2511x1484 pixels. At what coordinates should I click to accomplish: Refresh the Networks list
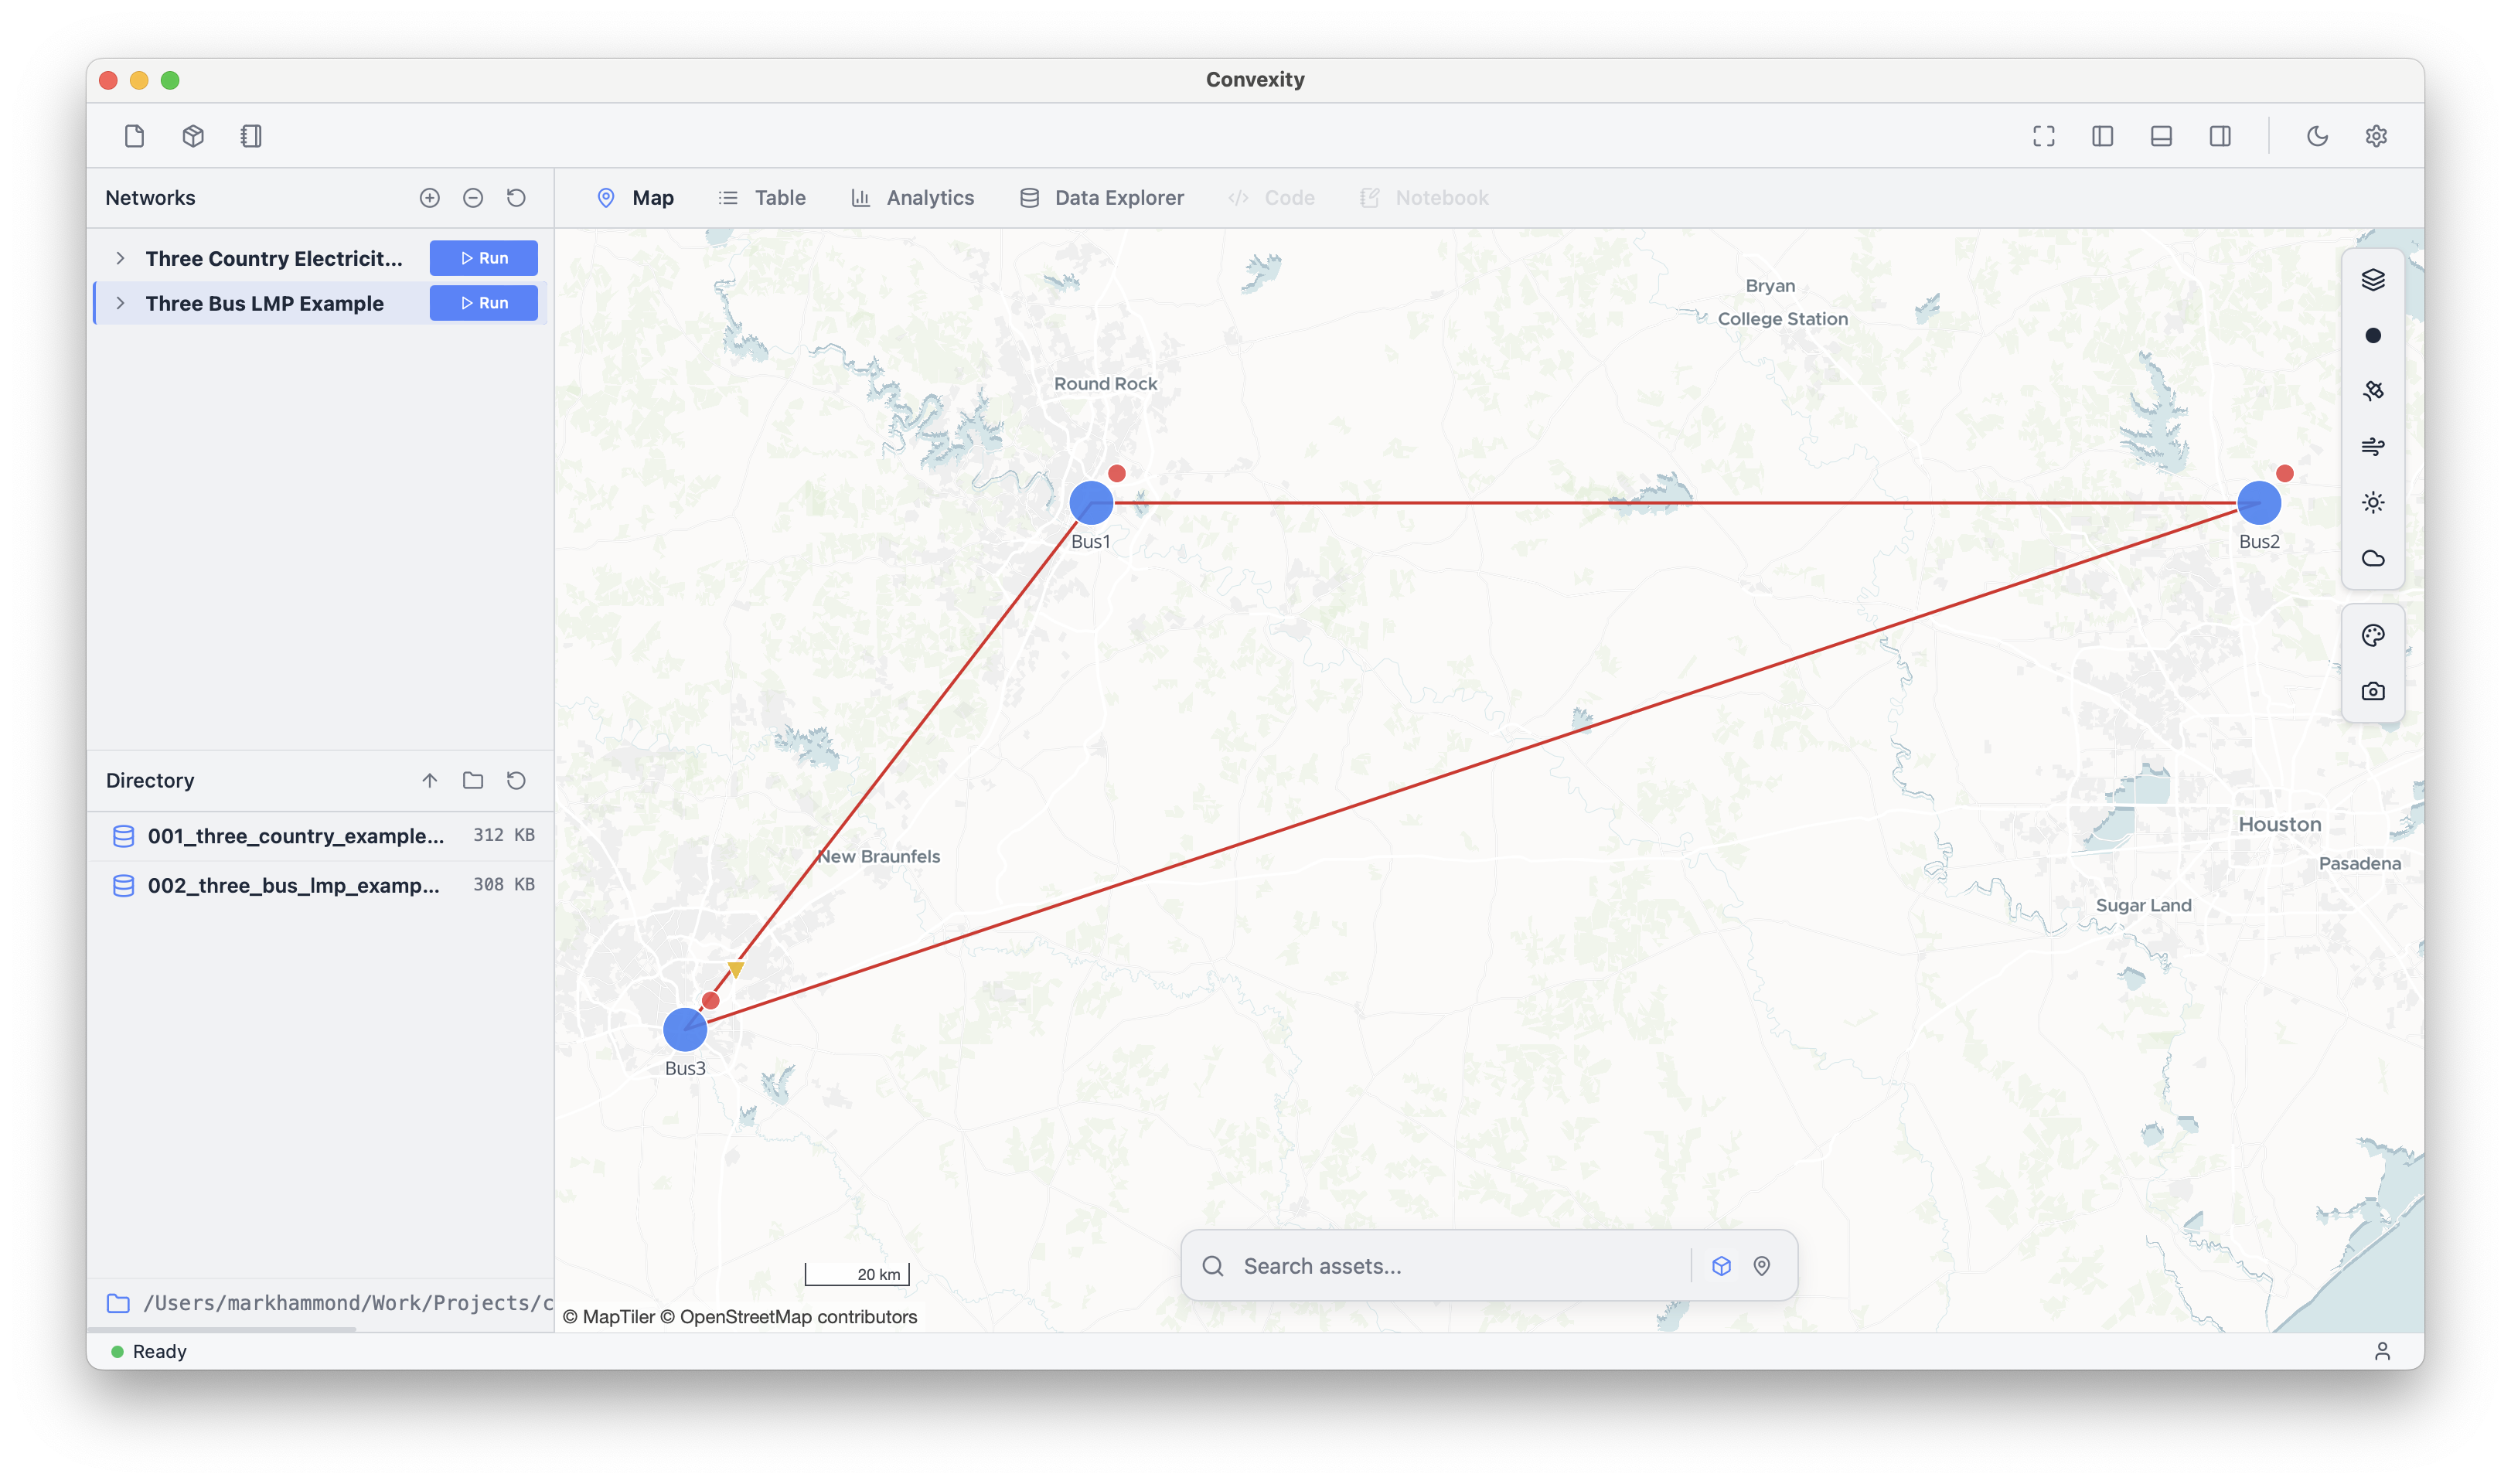(x=516, y=197)
